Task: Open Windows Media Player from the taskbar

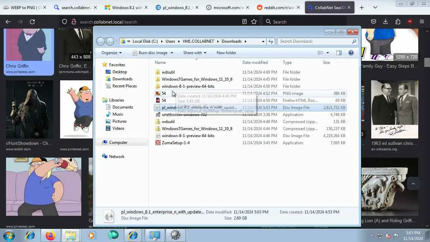Action: tap(91, 235)
